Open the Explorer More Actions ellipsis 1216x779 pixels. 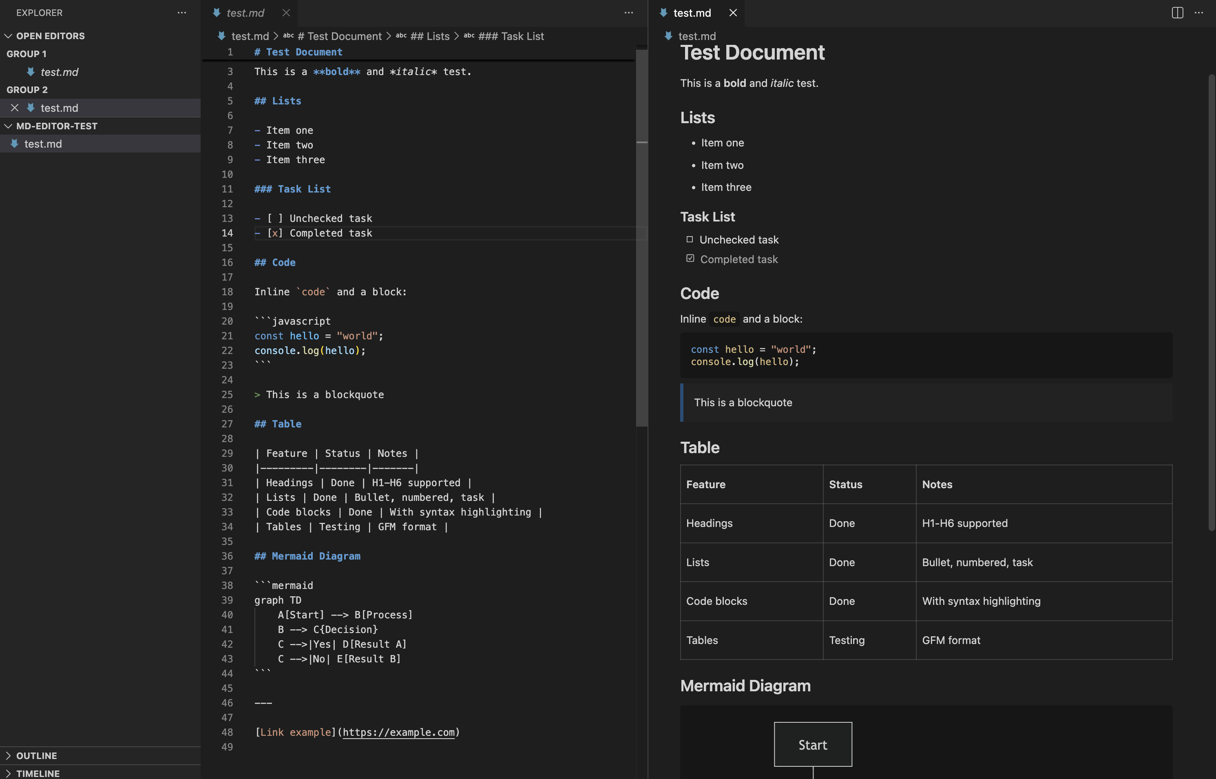pos(181,13)
